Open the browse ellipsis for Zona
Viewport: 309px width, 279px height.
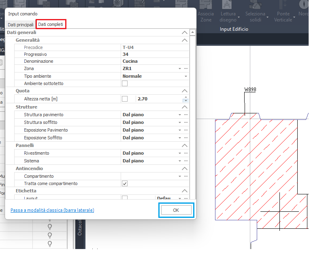[186, 69]
